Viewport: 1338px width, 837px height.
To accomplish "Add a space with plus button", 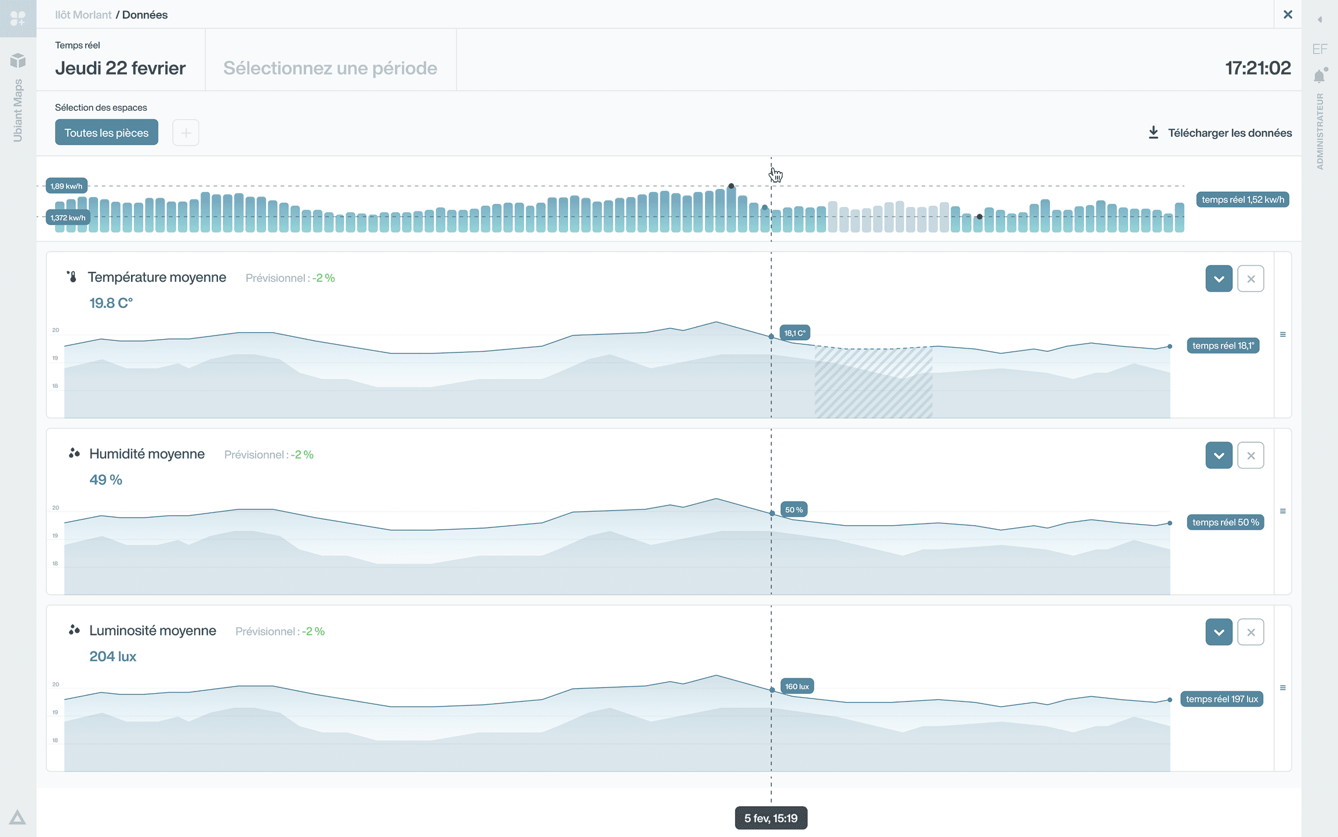I will tap(186, 133).
